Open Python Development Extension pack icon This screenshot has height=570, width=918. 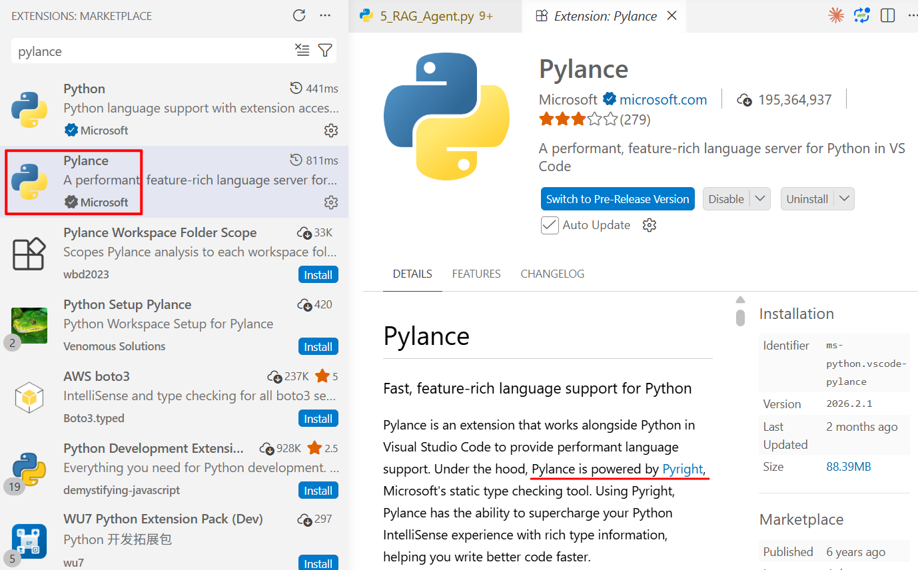tap(29, 469)
